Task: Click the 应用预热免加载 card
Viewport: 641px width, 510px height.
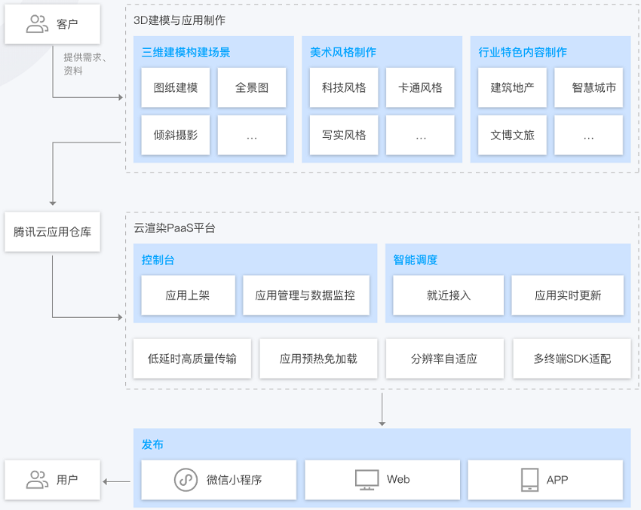Action: pos(318,359)
